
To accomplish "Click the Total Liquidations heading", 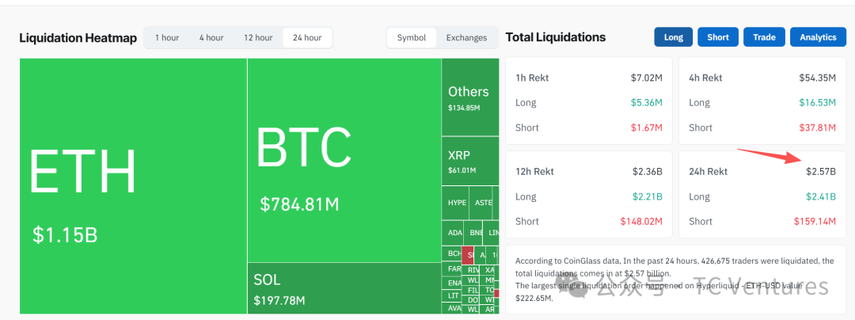I will pos(556,37).
